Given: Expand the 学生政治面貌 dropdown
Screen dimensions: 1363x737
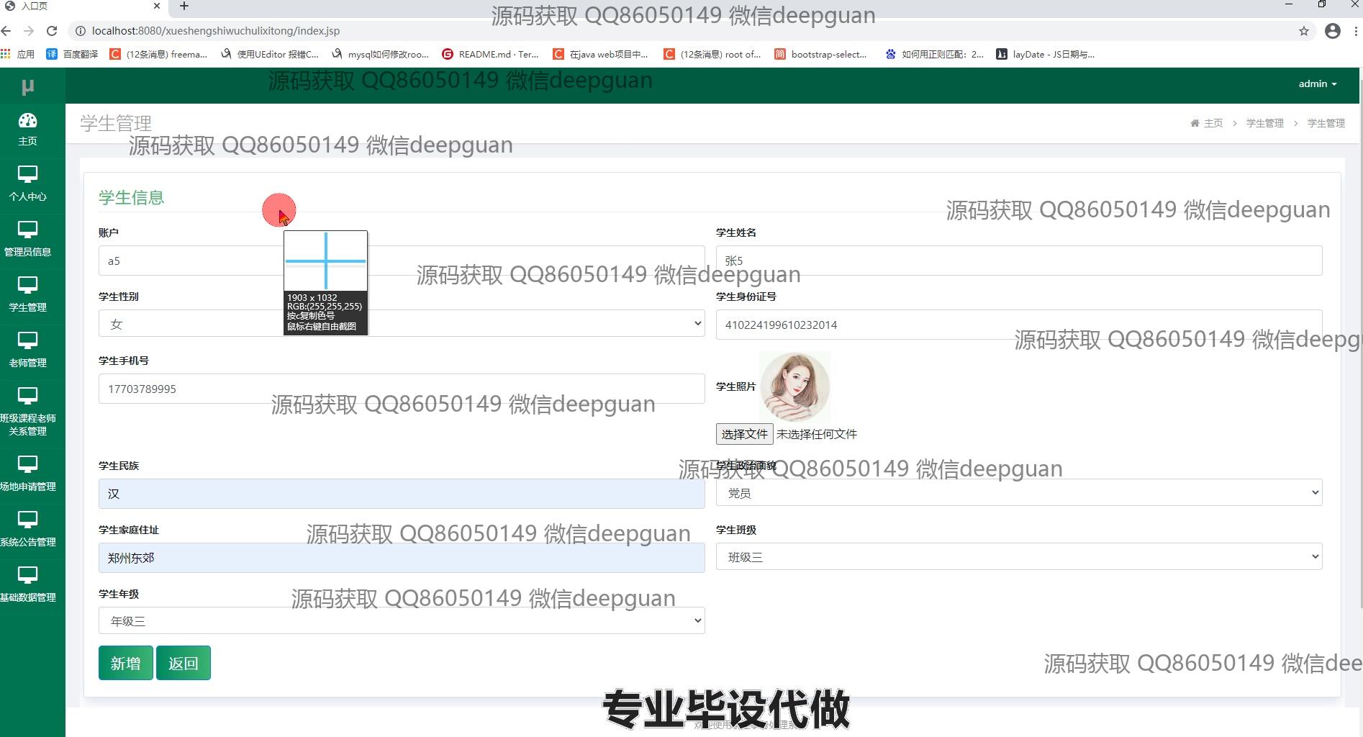Looking at the screenshot, I should tap(1018, 493).
